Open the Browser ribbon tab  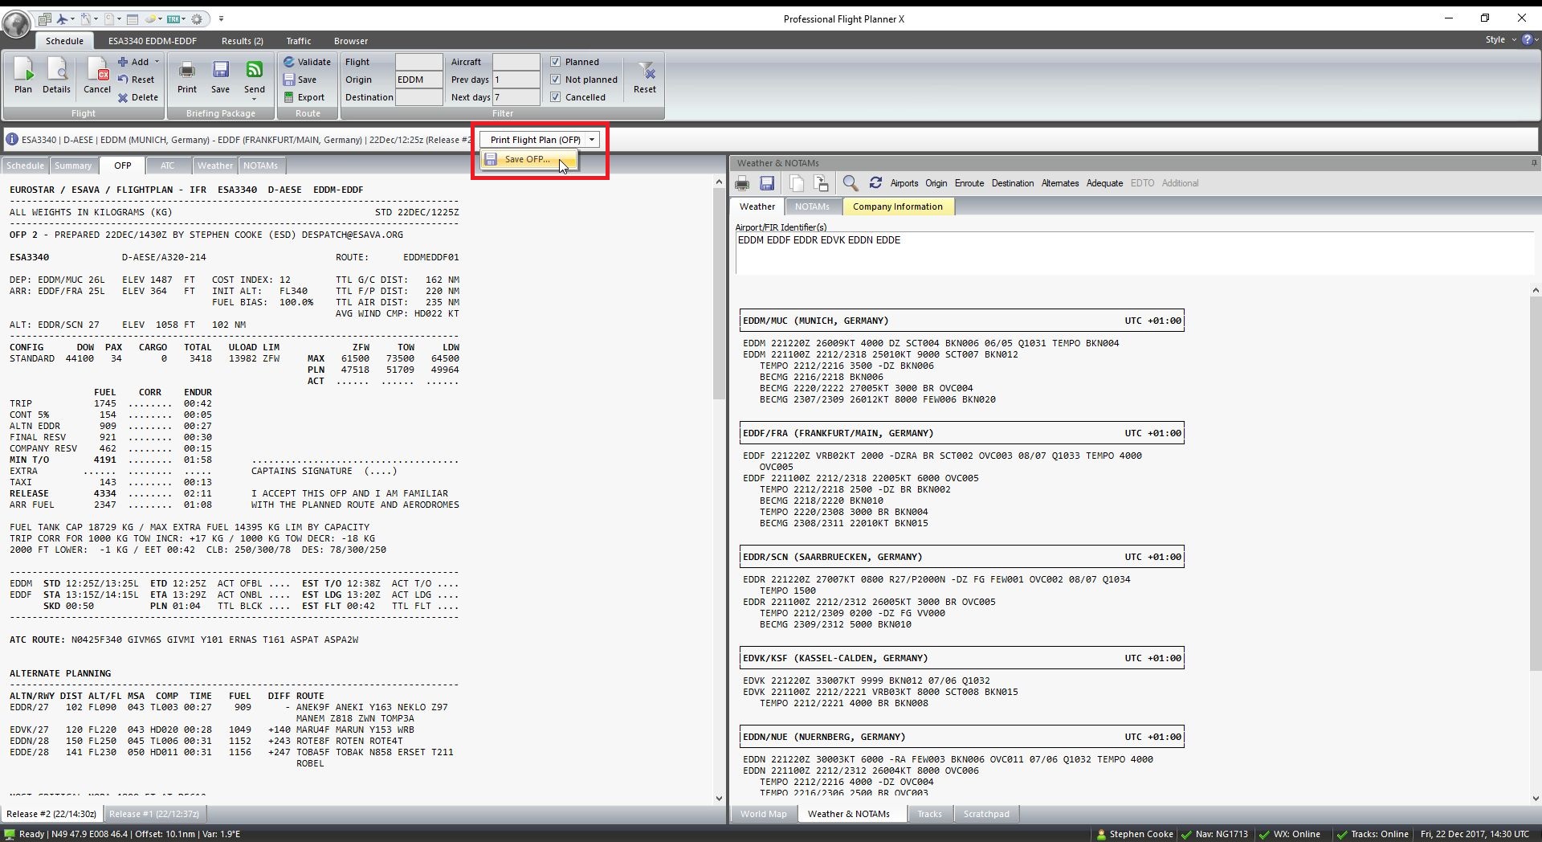[x=351, y=41]
